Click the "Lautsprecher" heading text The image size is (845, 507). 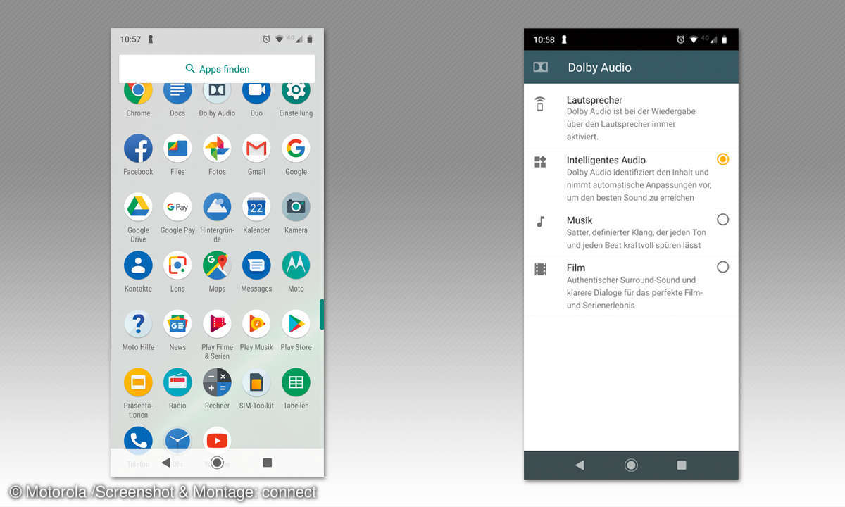tap(594, 100)
